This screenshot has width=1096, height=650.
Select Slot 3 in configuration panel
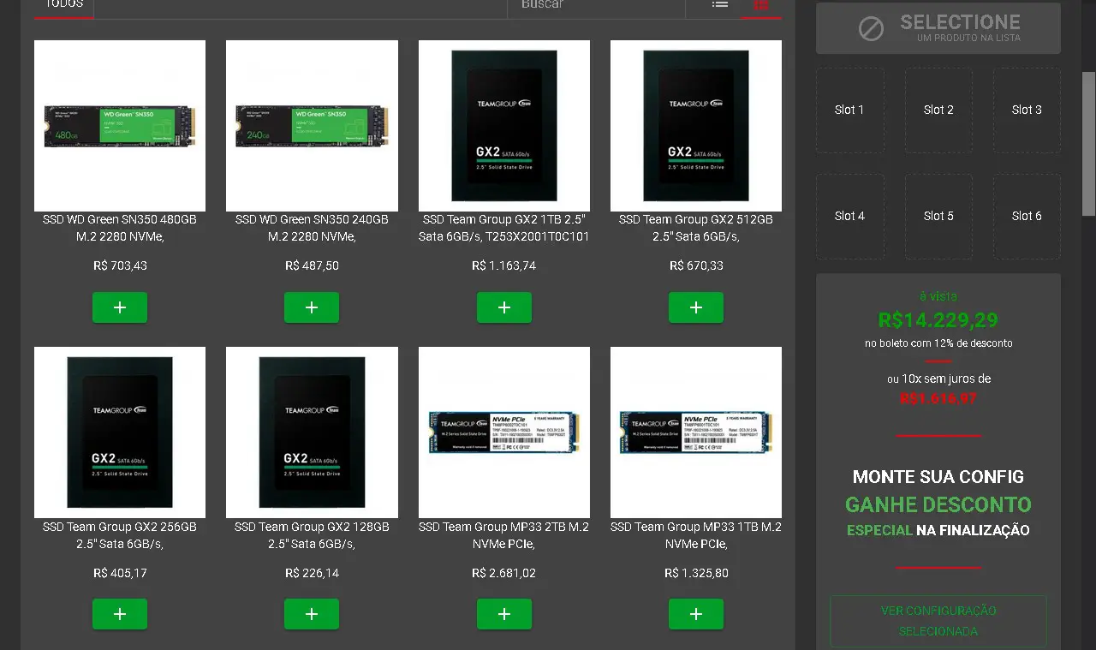1027,110
